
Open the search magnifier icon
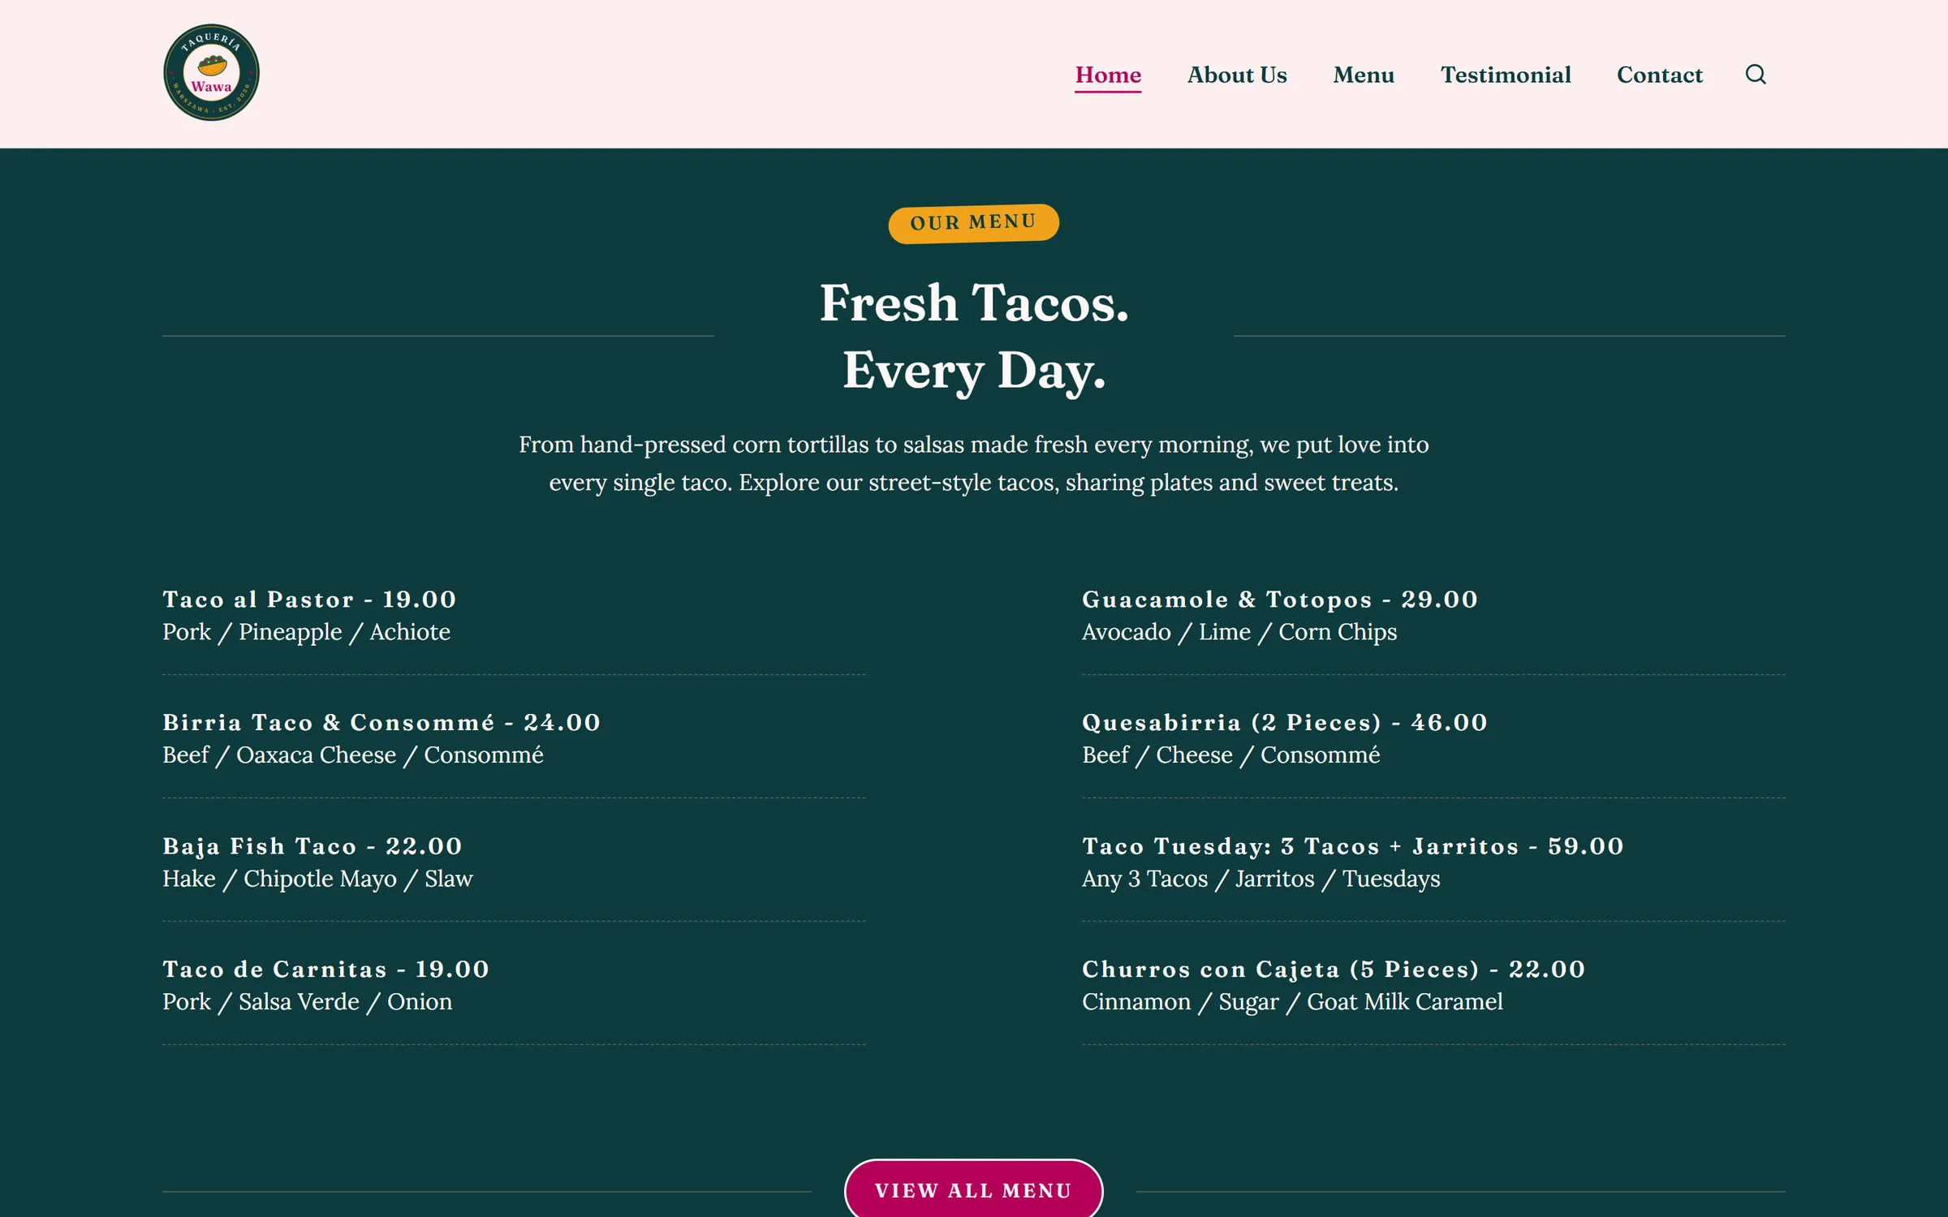click(1756, 75)
